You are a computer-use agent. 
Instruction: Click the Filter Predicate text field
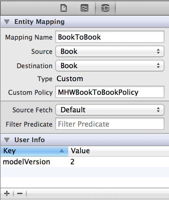click(x=110, y=124)
